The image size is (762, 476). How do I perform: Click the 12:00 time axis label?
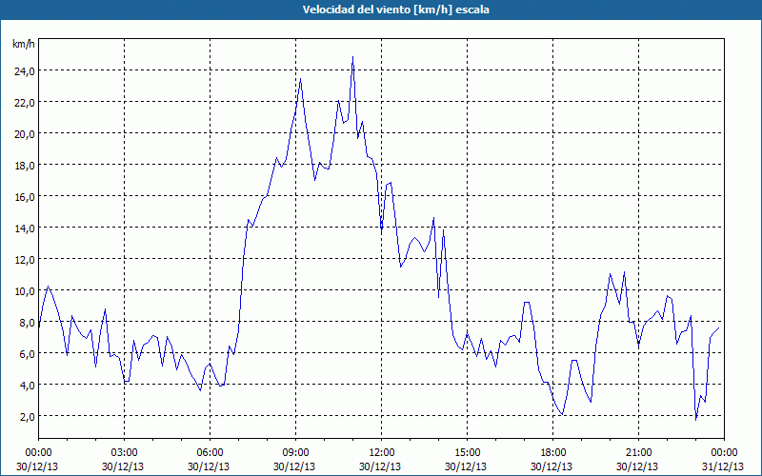pyautogui.click(x=382, y=453)
